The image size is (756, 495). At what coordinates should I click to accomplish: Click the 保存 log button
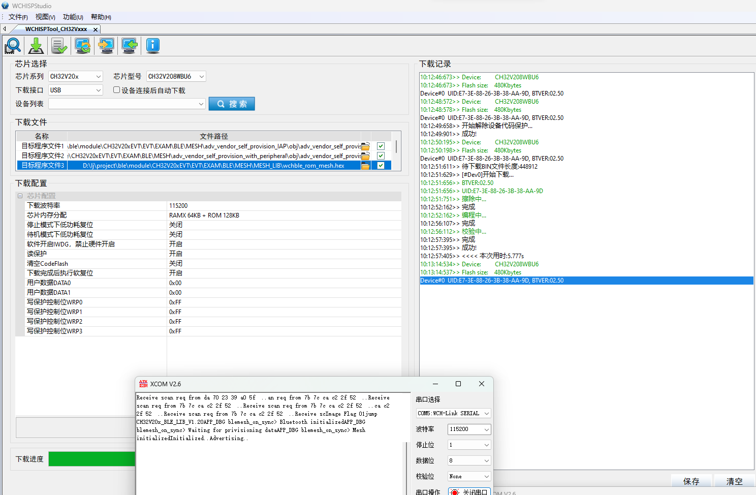691,481
